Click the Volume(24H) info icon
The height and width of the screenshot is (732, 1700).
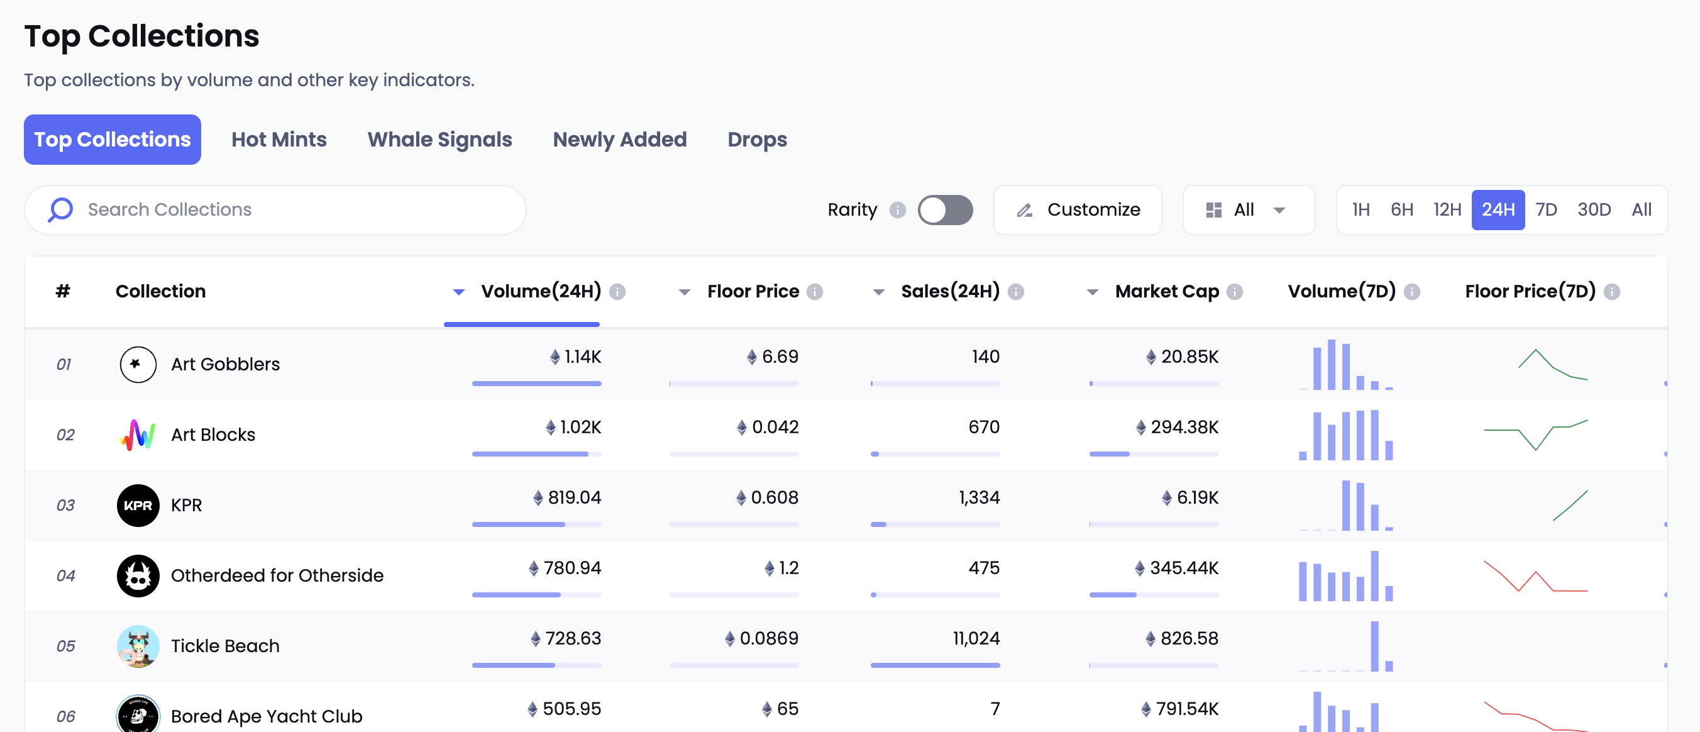pyautogui.click(x=617, y=292)
